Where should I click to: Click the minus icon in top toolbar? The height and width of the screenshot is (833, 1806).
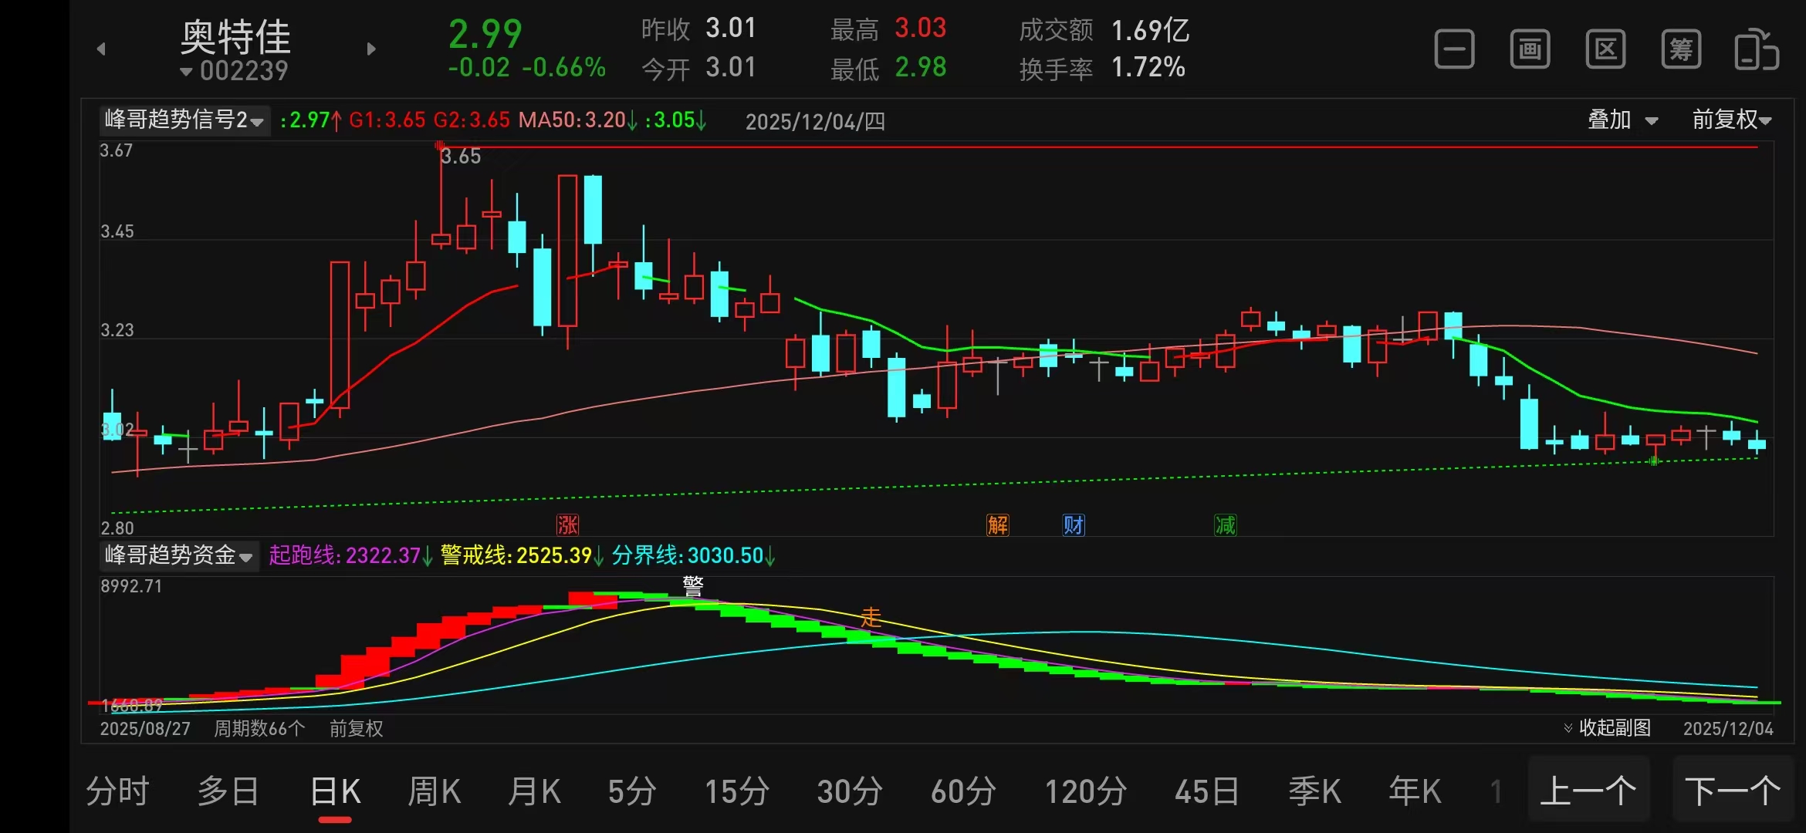(x=1454, y=50)
